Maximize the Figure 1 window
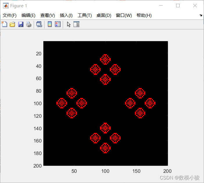Viewport: 204px width, 183px height. point(178,6)
